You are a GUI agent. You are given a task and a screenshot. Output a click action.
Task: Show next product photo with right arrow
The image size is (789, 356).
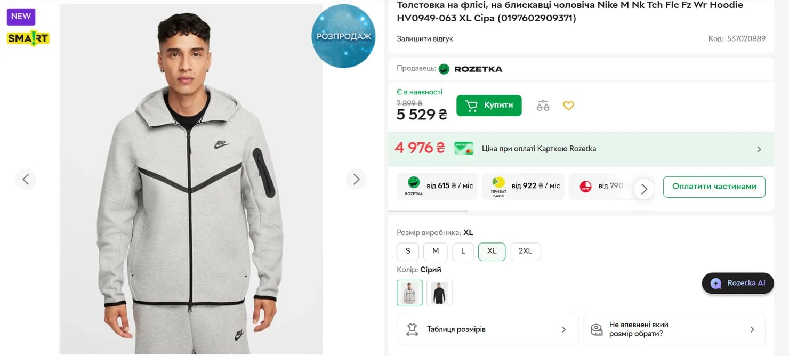pos(356,179)
